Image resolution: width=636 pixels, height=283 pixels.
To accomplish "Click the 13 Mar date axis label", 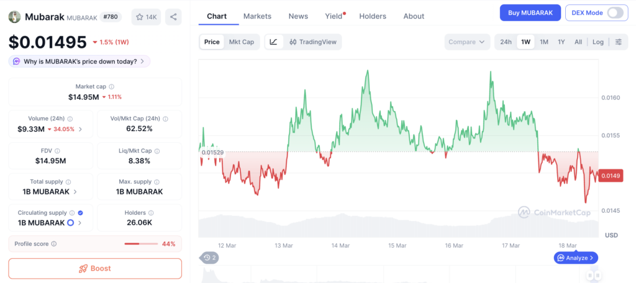I will point(283,246).
